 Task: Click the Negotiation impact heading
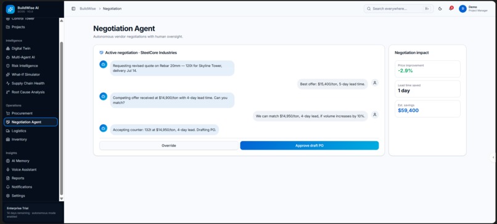point(411,53)
